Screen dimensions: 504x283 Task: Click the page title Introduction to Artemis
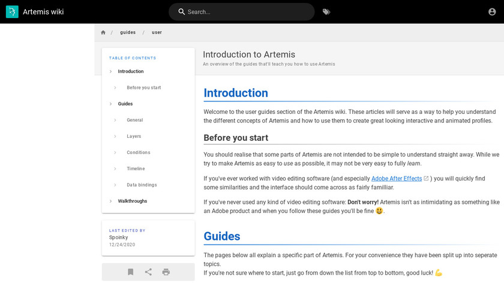[x=249, y=55]
